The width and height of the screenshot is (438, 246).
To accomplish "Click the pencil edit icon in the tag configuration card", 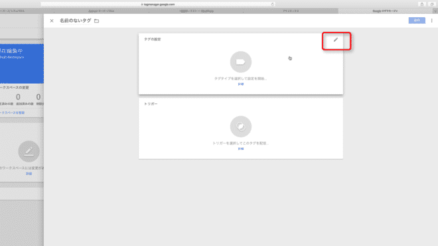I will pyautogui.click(x=336, y=40).
